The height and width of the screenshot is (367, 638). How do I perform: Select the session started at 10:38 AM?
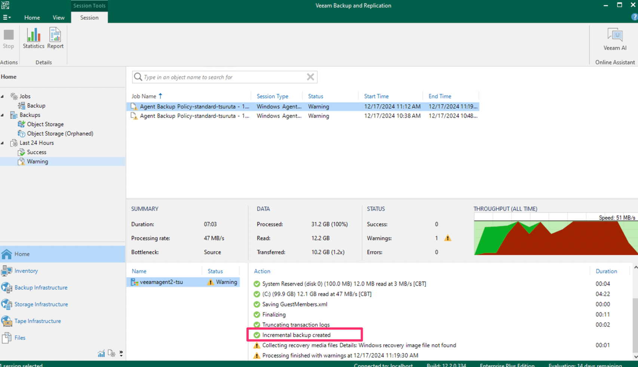pos(303,116)
